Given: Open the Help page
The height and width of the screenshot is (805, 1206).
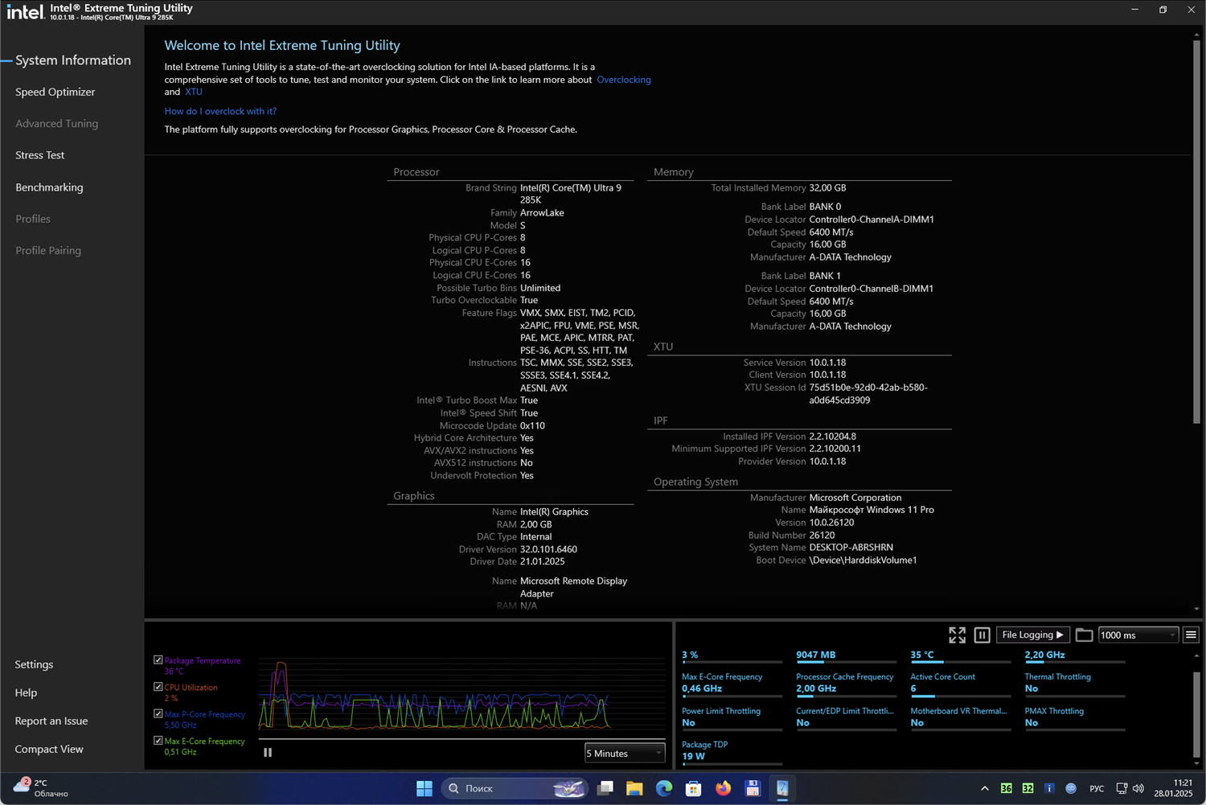Looking at the screenshot, I should 26,692.
